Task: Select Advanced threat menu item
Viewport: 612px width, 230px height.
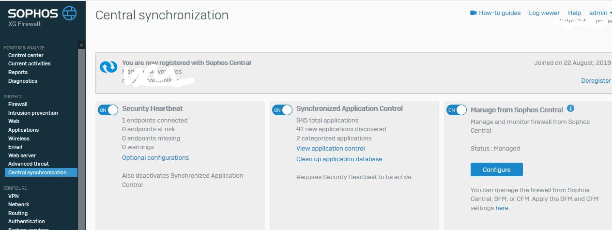Action: click(29, 164)
